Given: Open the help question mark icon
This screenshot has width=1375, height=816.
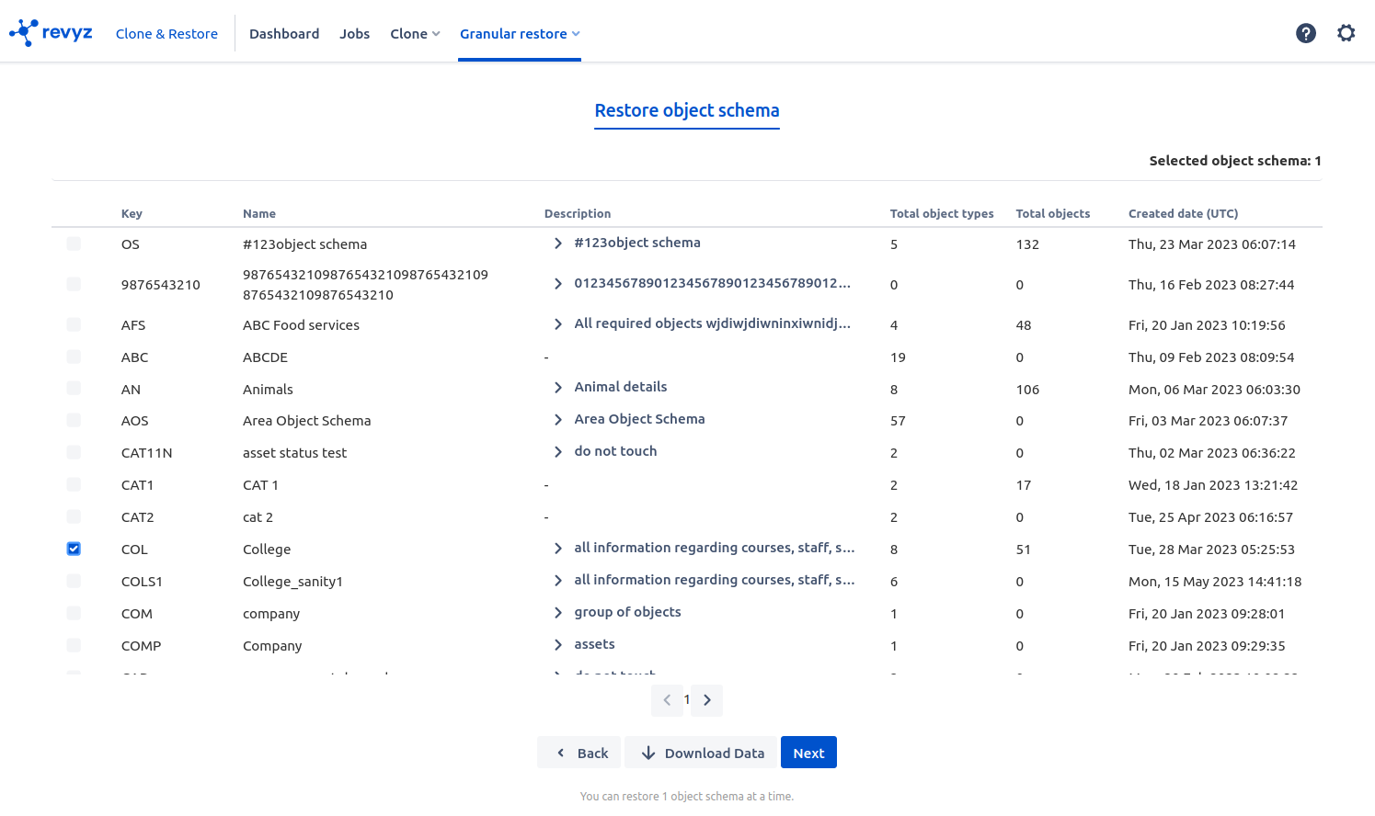Looking at the screenshot, I should pyautogui.click(x=1305, y=33).
